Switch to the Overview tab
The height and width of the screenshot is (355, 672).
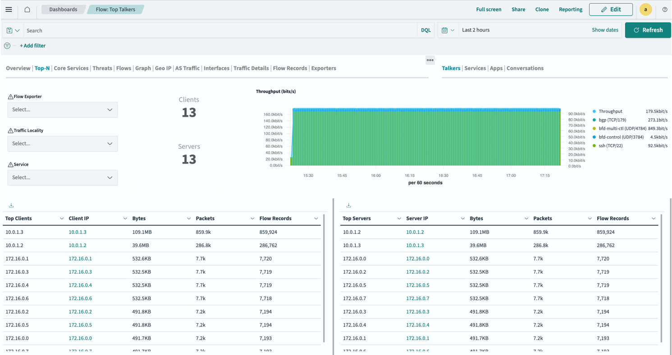18,68
